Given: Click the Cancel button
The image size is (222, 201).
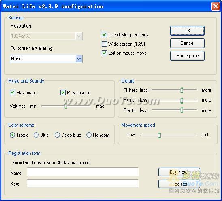Looking at the screenshot, I should [187, 43].
